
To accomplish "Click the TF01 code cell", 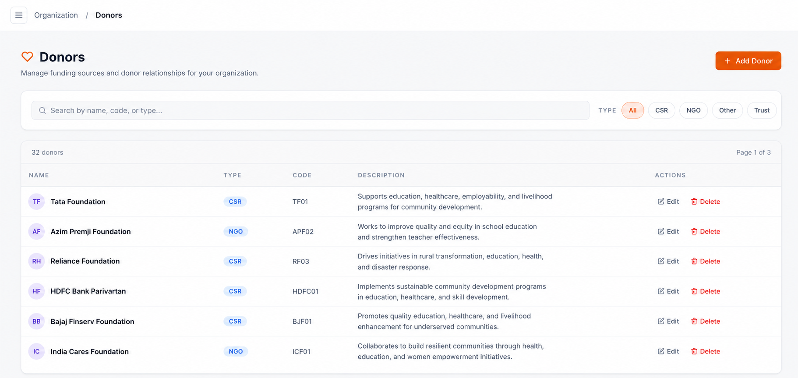I will point(300,202).
